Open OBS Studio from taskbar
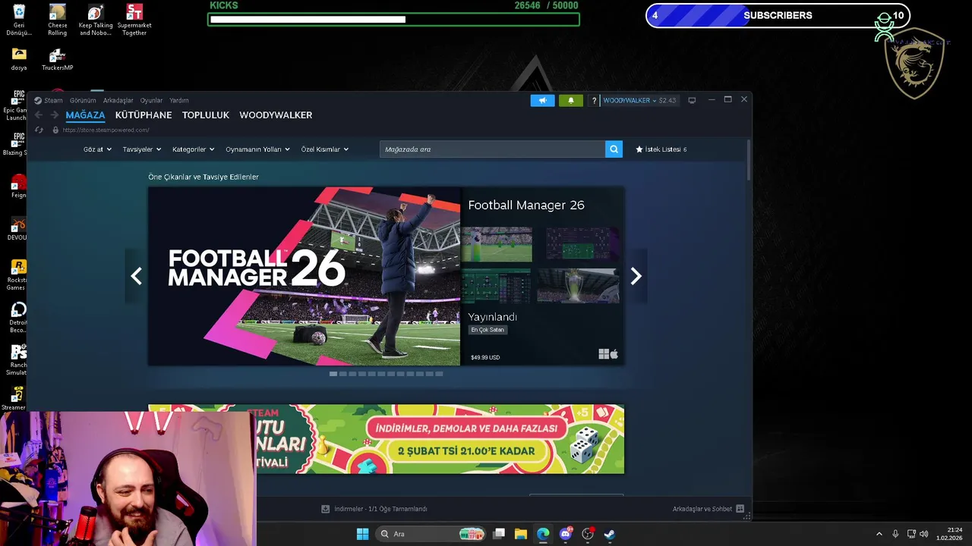The height and width of the screenshot is (546, 972). pos(587,534)
